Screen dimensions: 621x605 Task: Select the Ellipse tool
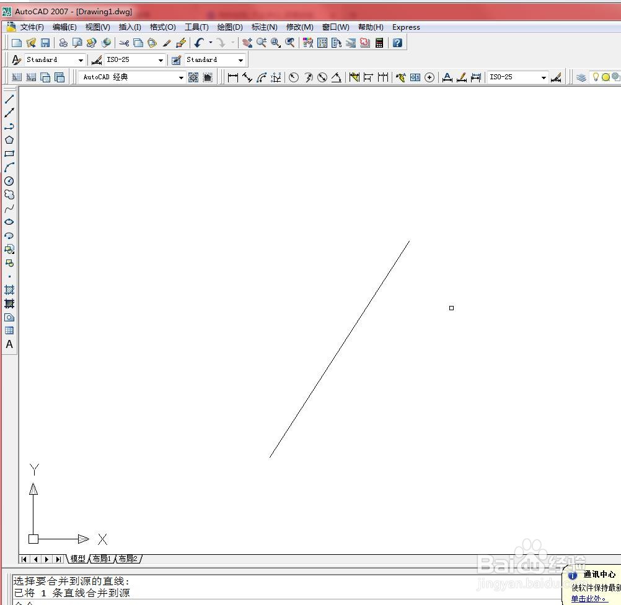click(9, 222)
